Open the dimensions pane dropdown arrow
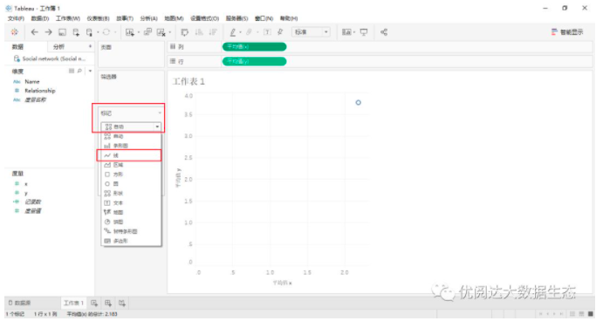This screenshot has width=596, height=321. tap(90, 71)
